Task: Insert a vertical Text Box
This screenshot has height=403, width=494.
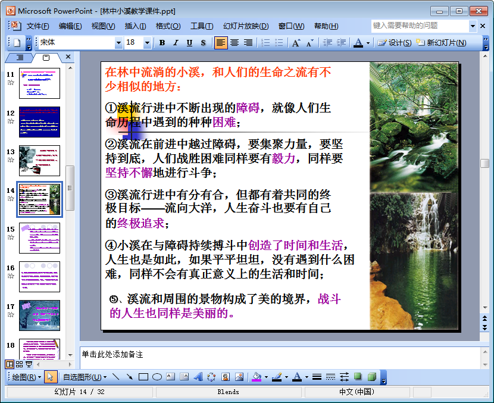Action: pos(185,377)
